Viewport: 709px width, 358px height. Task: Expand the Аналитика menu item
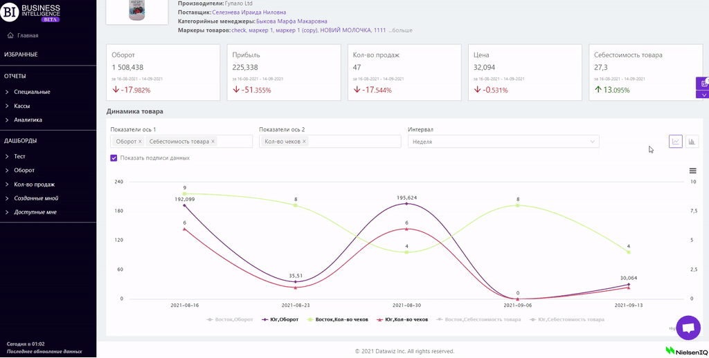[28, 120]
